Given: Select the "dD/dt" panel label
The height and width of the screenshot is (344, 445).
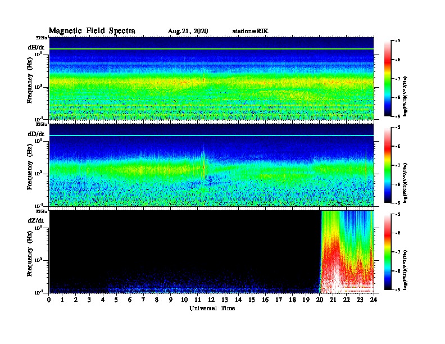Looking at the screenshot, I should 36,134.
